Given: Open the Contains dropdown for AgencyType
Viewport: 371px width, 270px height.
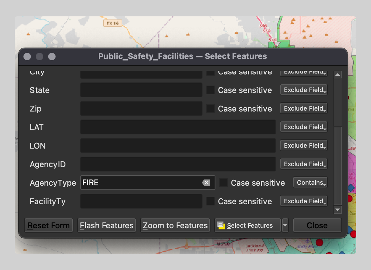Looking at the screenshot, I should 310,182.
